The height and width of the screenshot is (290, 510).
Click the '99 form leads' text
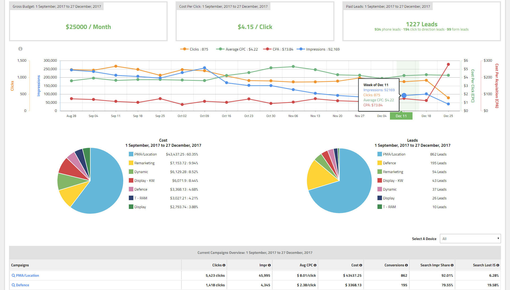point(458,30)
